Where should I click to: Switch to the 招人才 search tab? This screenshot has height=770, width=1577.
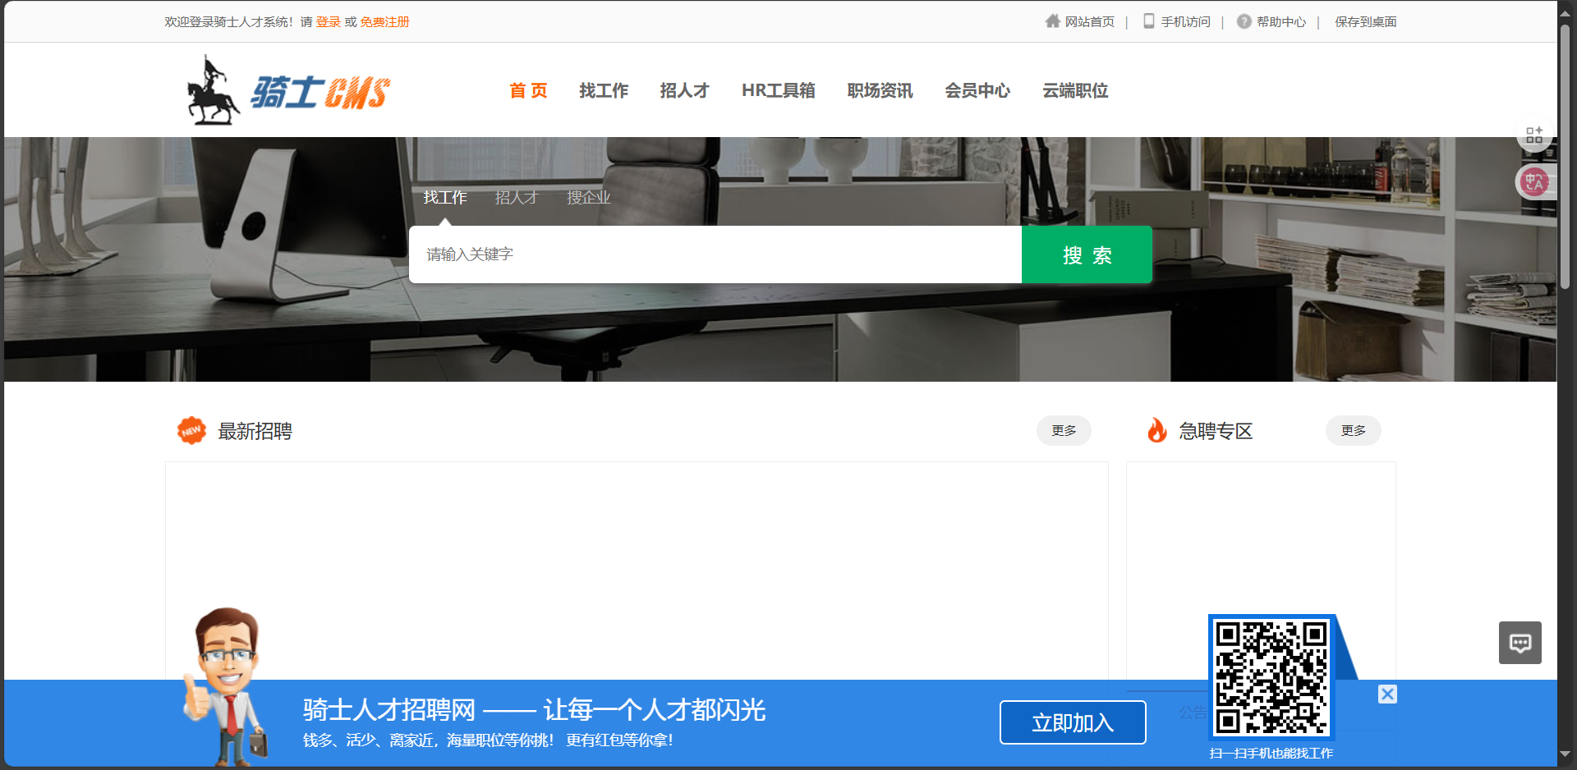click(x=516, y=198)
